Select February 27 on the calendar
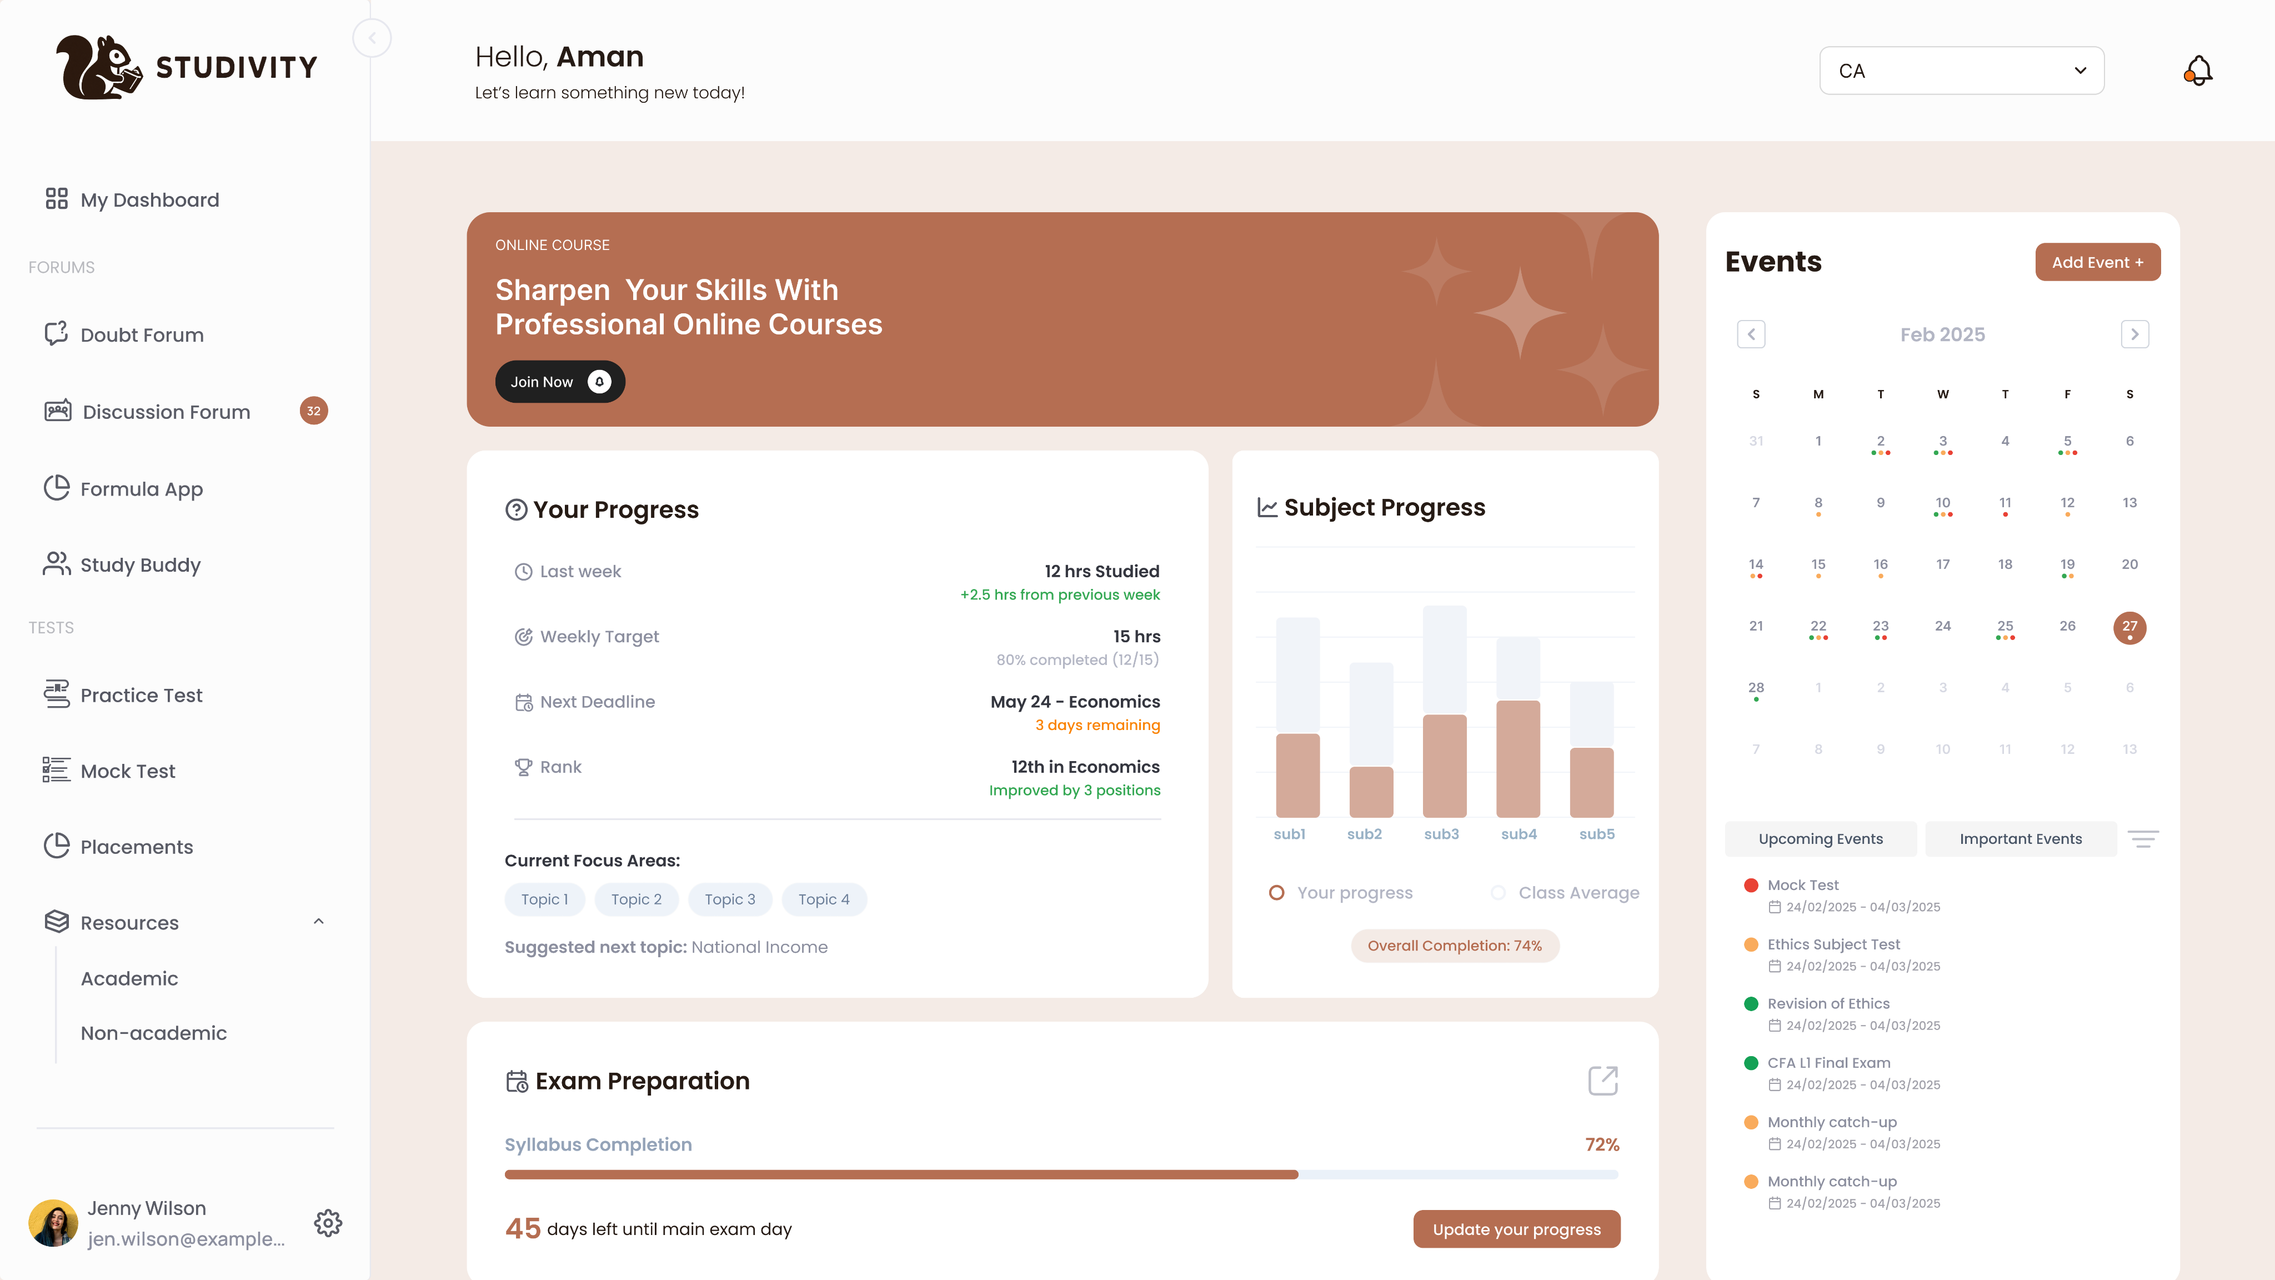The image size is (2275, 1280). tap(2129, 627)
